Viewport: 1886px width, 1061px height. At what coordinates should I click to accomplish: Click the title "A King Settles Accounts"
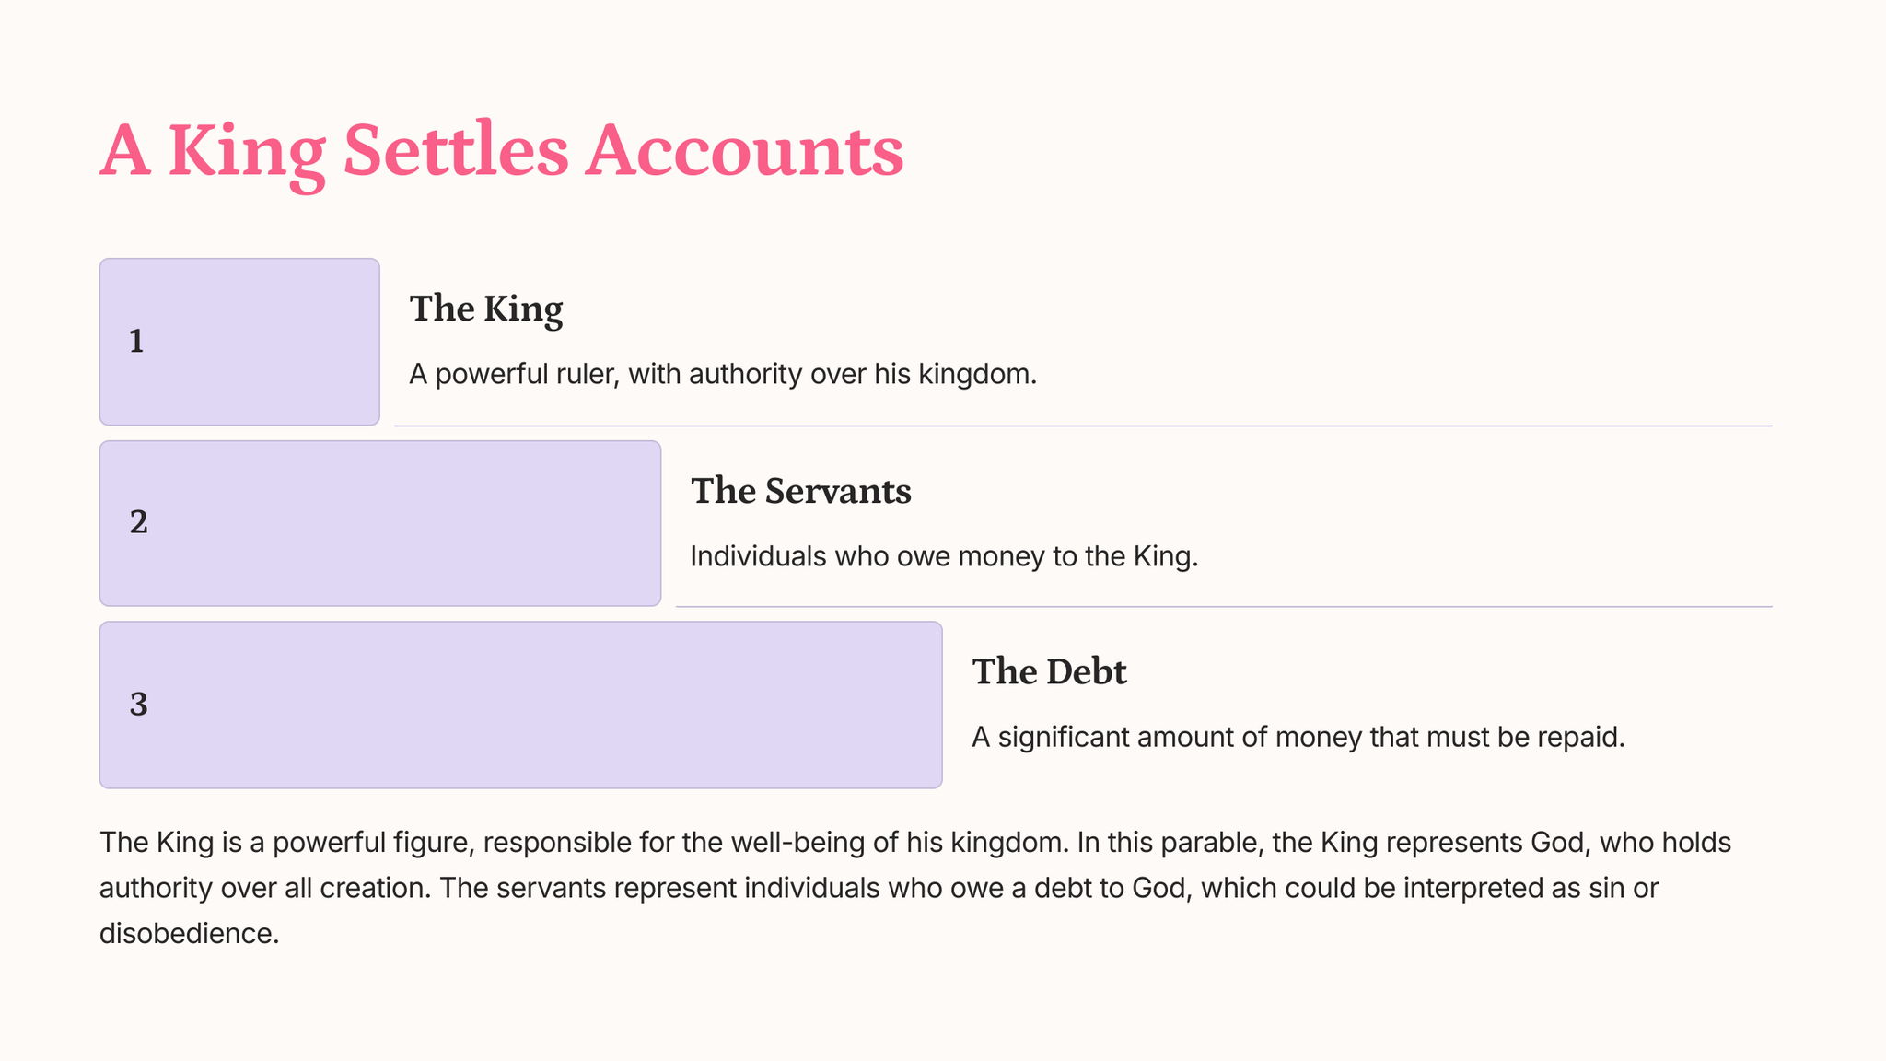point(501,151)
